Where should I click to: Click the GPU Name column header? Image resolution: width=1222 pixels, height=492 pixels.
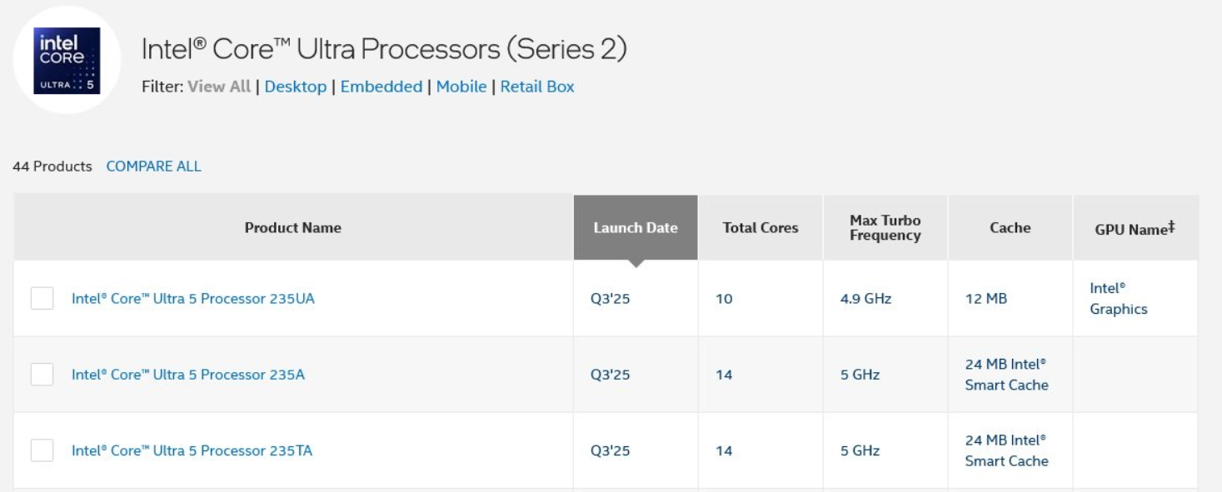[1135, 228]
